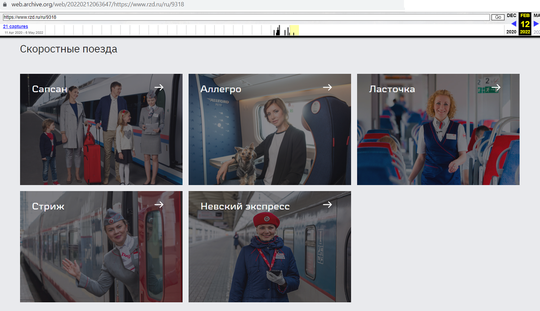Select the DEC month in Wayback toolbar
The height and width of the screenshot is (311, 540).
point(512,15)
